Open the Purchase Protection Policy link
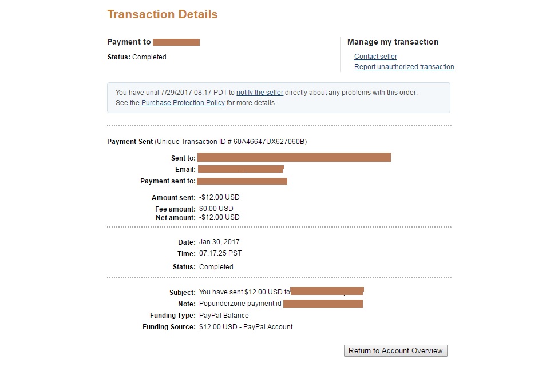The width and height of the screenshot is (558, 367). [183, 103]
